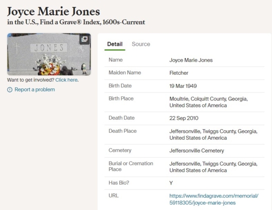Click the Name value Joyce Marie Jones

tap(191, 60)
